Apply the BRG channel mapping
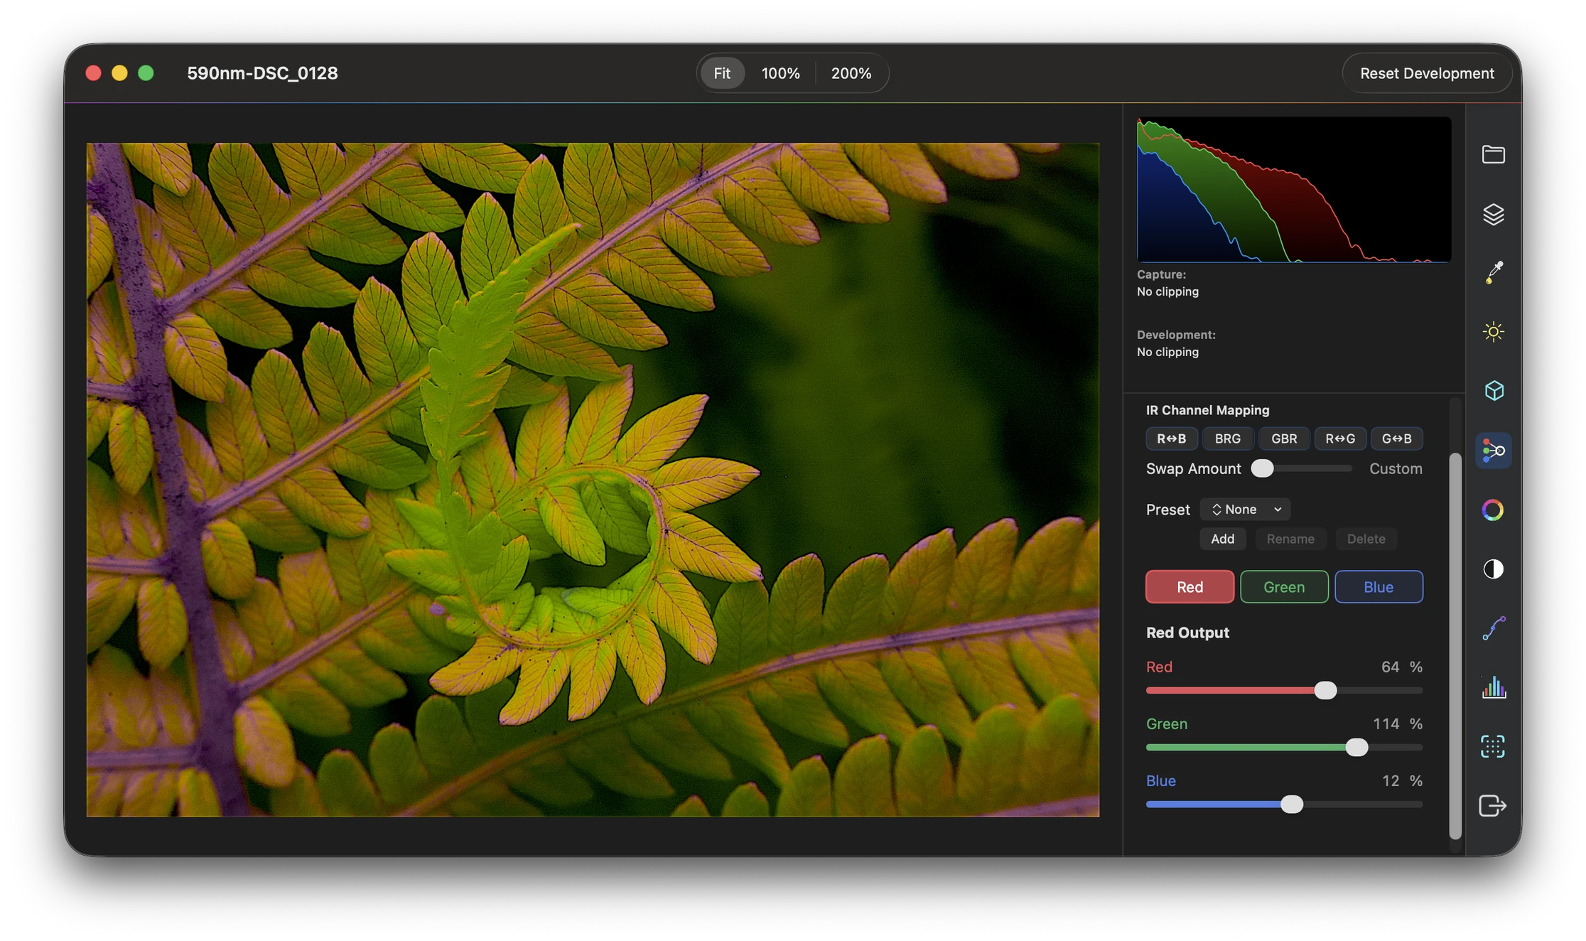 point(1227,439)
